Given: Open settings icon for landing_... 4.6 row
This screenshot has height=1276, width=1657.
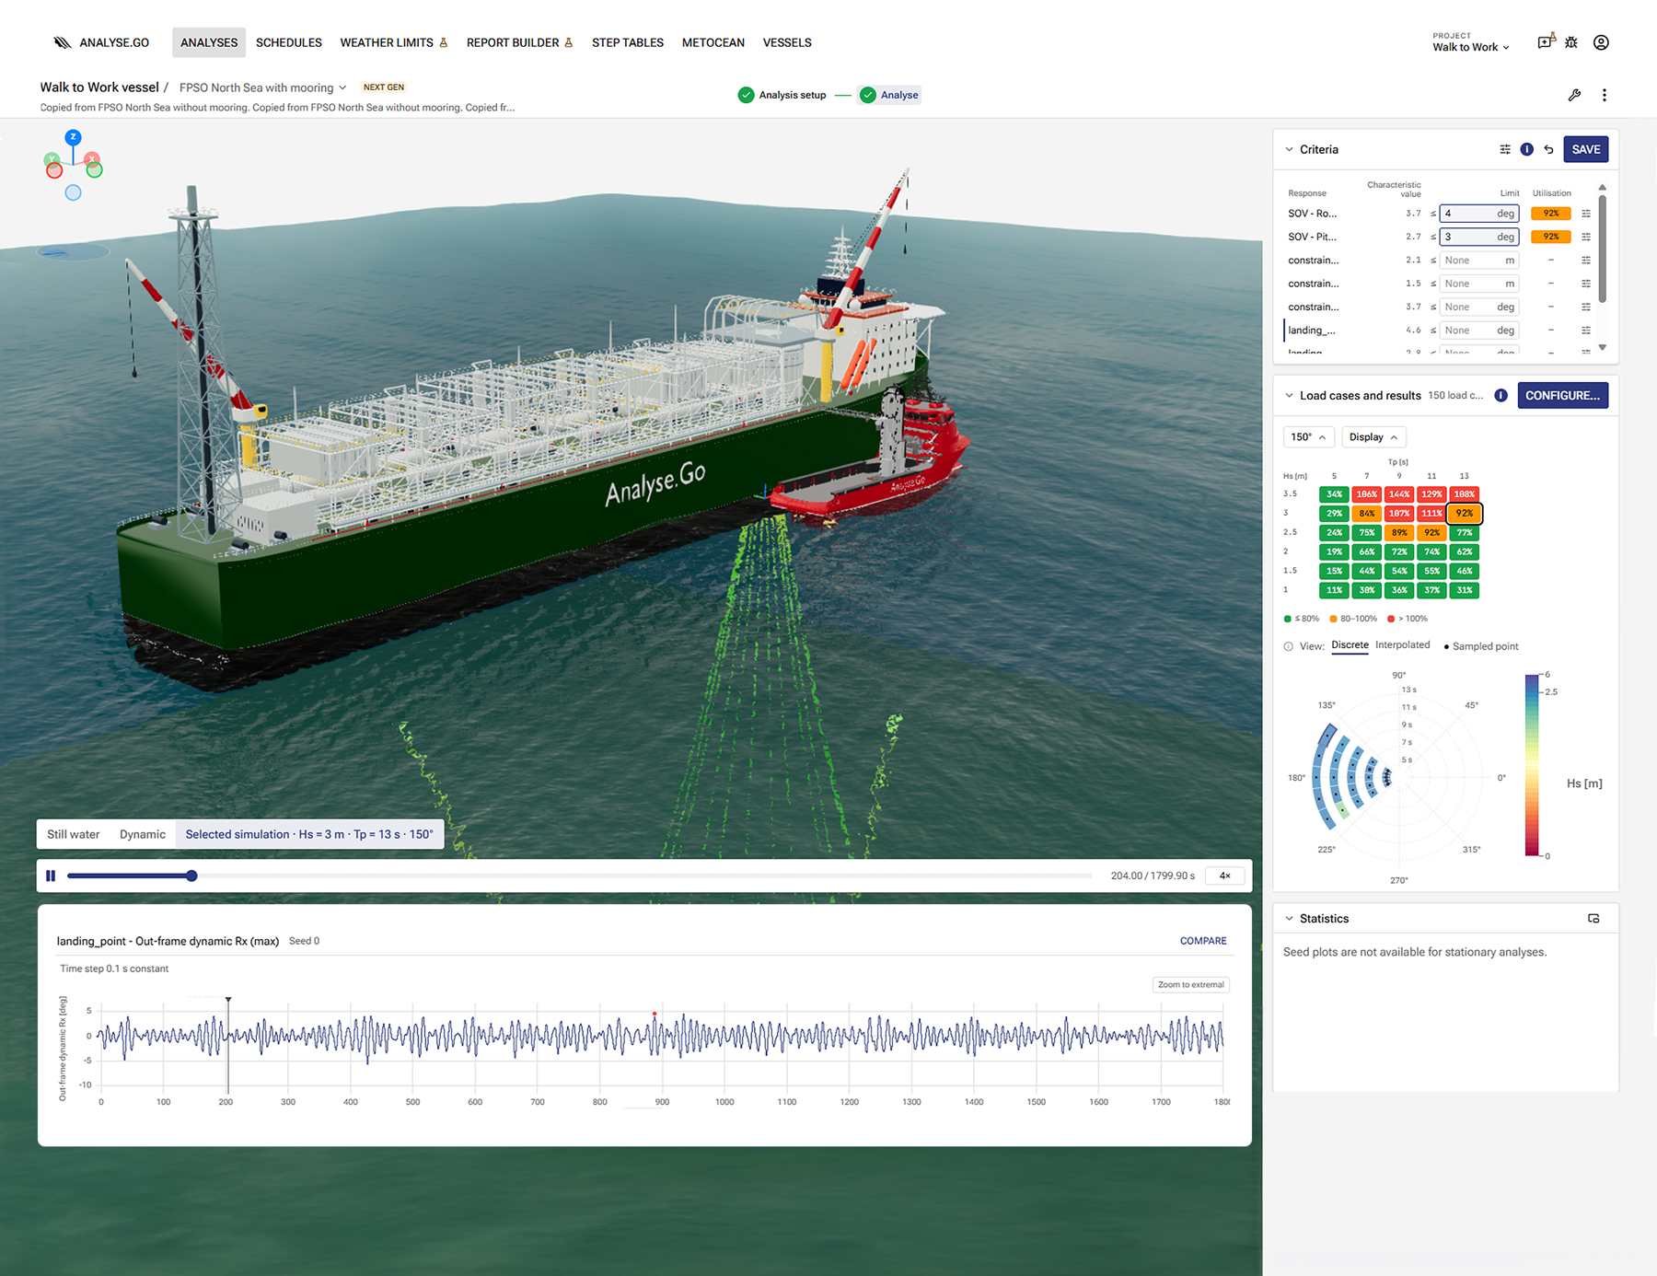Looking at the screenshot, I should click(x=1586, y=331).
